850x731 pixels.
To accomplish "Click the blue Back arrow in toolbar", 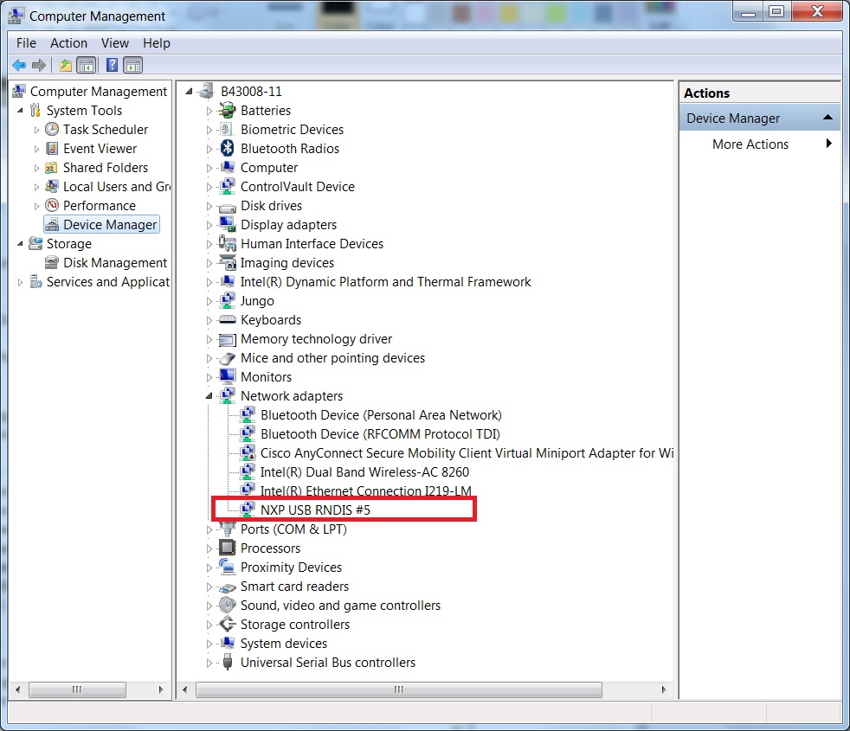I will pyautogui.click(x=19, y=65).
